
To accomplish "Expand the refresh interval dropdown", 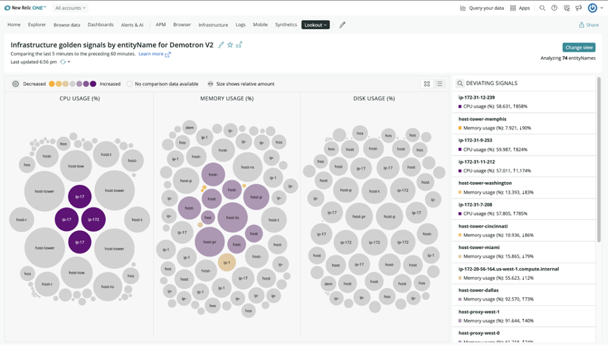I will click(x=65, y=62).
